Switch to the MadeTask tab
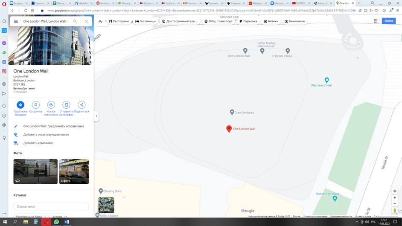Image resolution: width=402 pixels, height=226 pixels. (82, 3)
